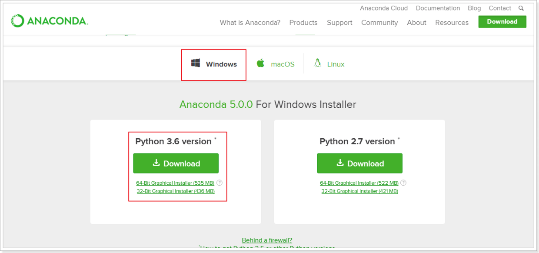This screenshot has width=539, height=253.
Task: Click 64-Bit Graphical Installer (522 MB)
Action: (x=359, y=183)
